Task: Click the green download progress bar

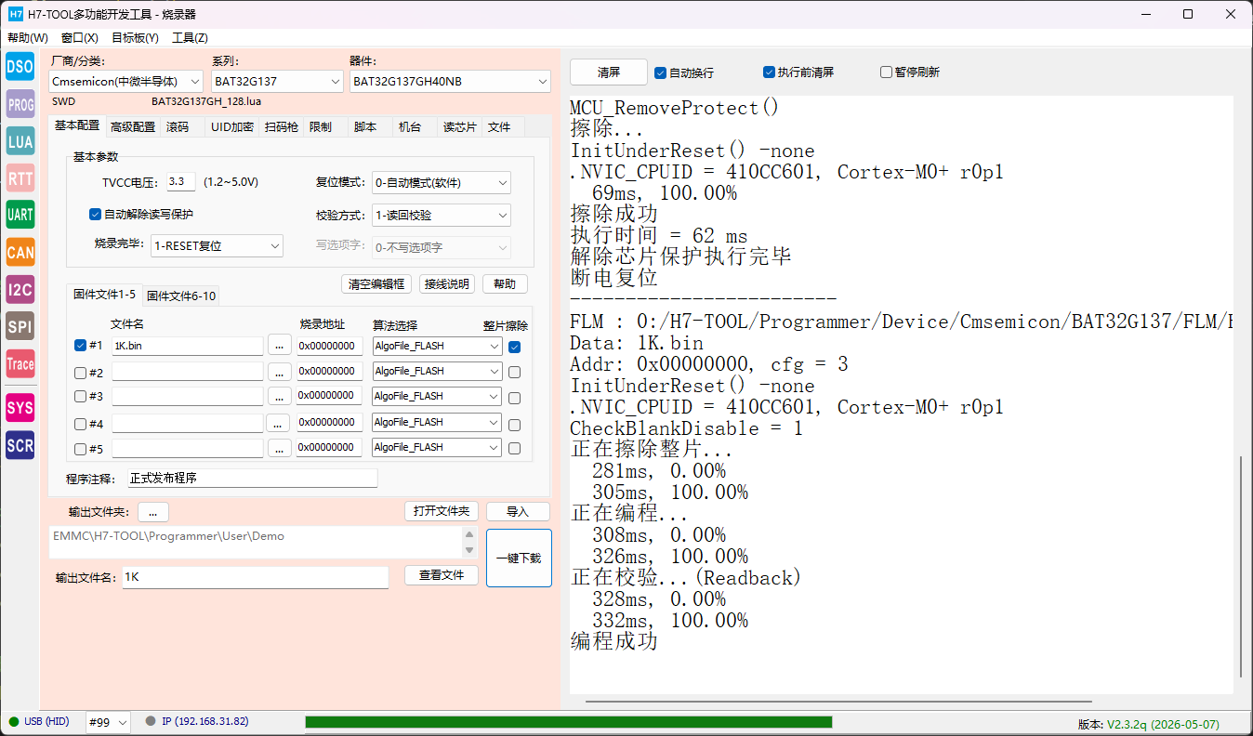Action: click(568, 722)
